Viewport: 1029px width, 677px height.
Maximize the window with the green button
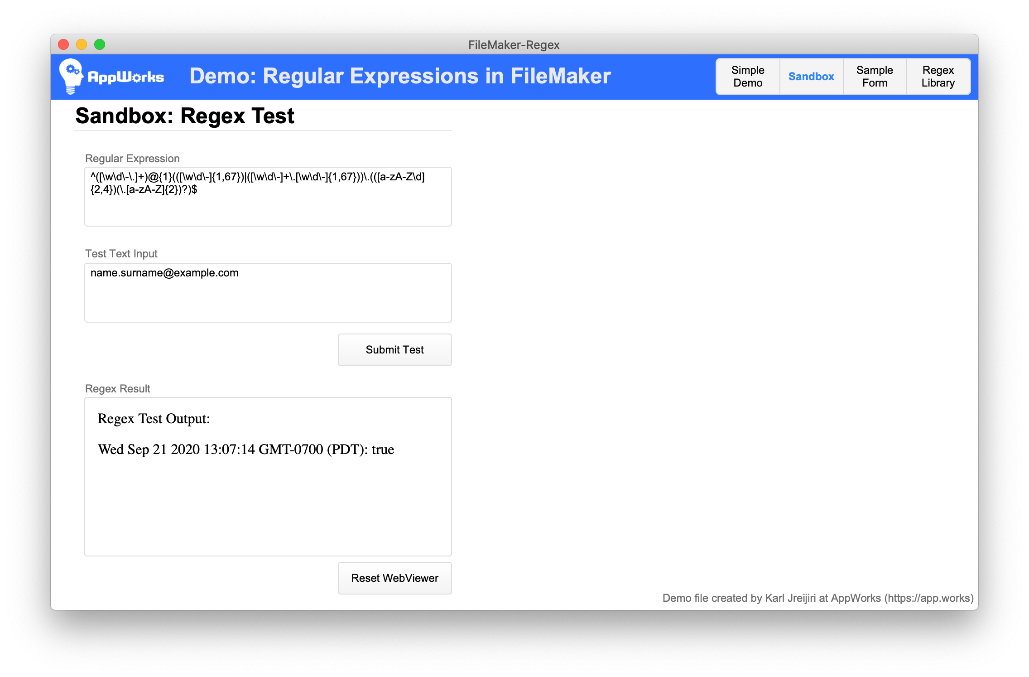pyautogui.click(x=100, y=44)
